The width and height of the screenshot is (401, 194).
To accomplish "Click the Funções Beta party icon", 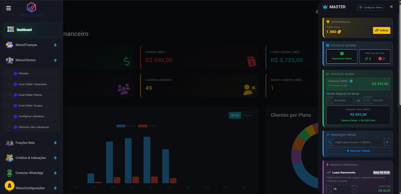I will point(10,143).
